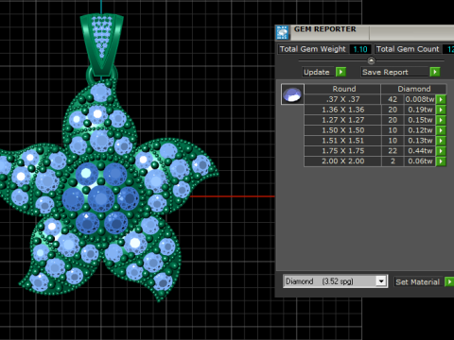Select the 1.51 X 1.51 size cell
The height and width of the screenshot is (340, 454).
pos(342,141)
